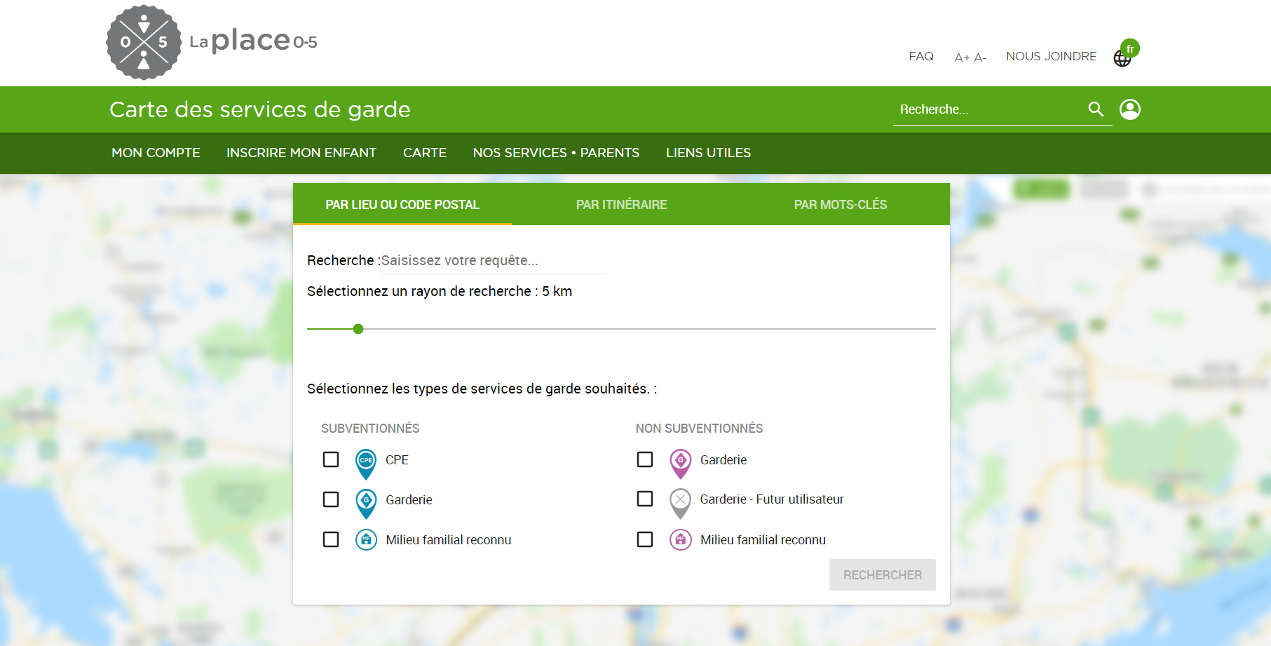The image size is (1271, 646).
Task: Select the PAR LIEU OU CODE POSTAL tab
Action: pyautogui.click(x=402, y=204)
